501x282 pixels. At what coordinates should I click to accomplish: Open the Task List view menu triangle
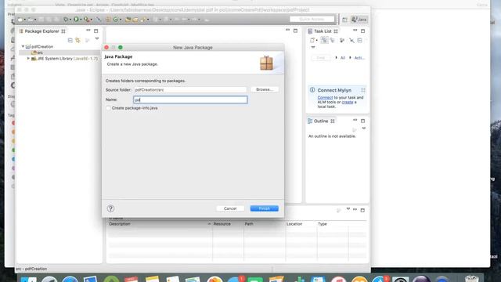pyautogui.click(x=313, y=47)
